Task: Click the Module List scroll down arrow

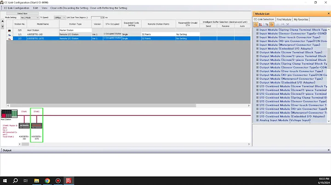Action: point(329,121)
